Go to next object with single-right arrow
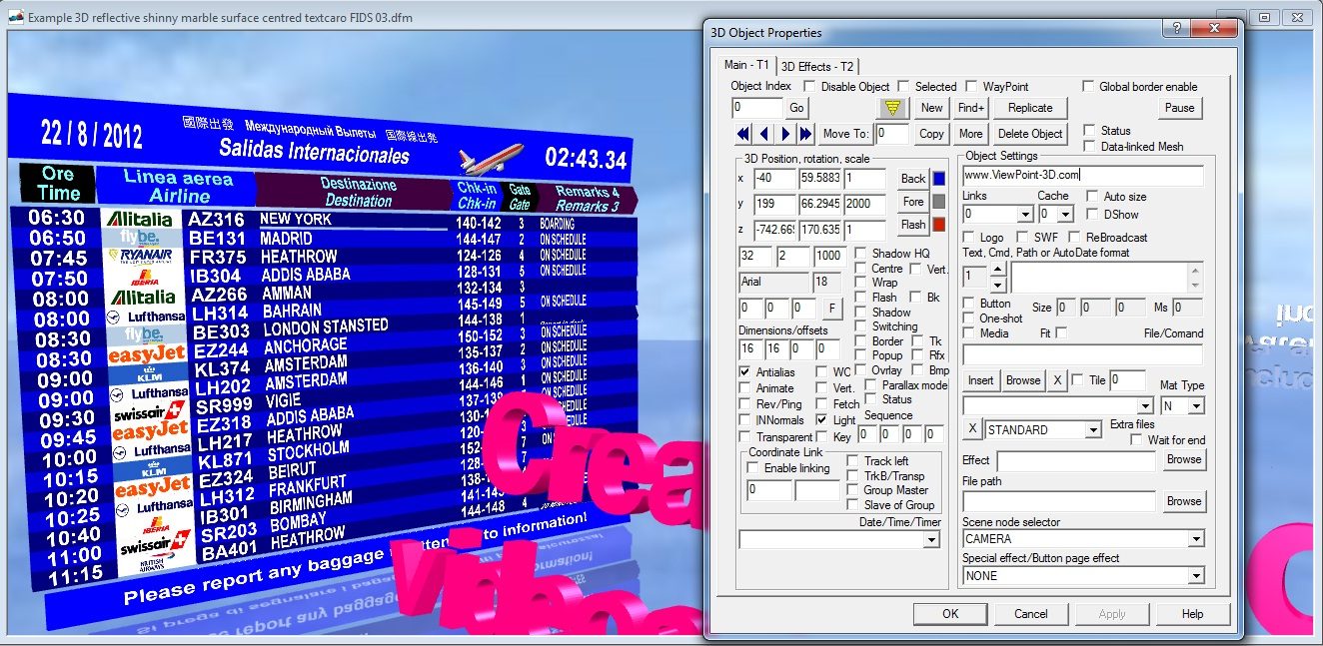Viewport: 1323px width, 646px height. 785,134
